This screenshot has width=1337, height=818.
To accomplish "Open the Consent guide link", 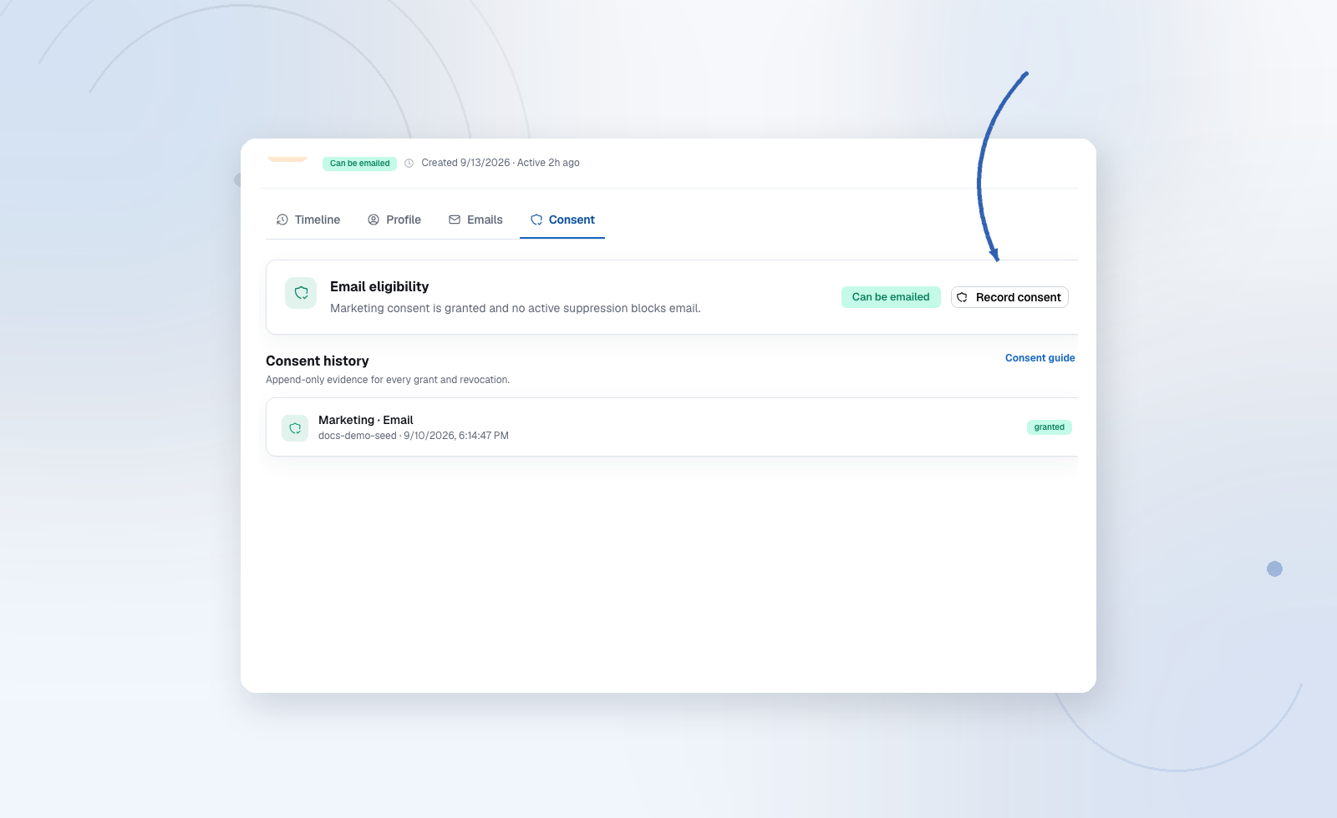I will point(1040,358).
